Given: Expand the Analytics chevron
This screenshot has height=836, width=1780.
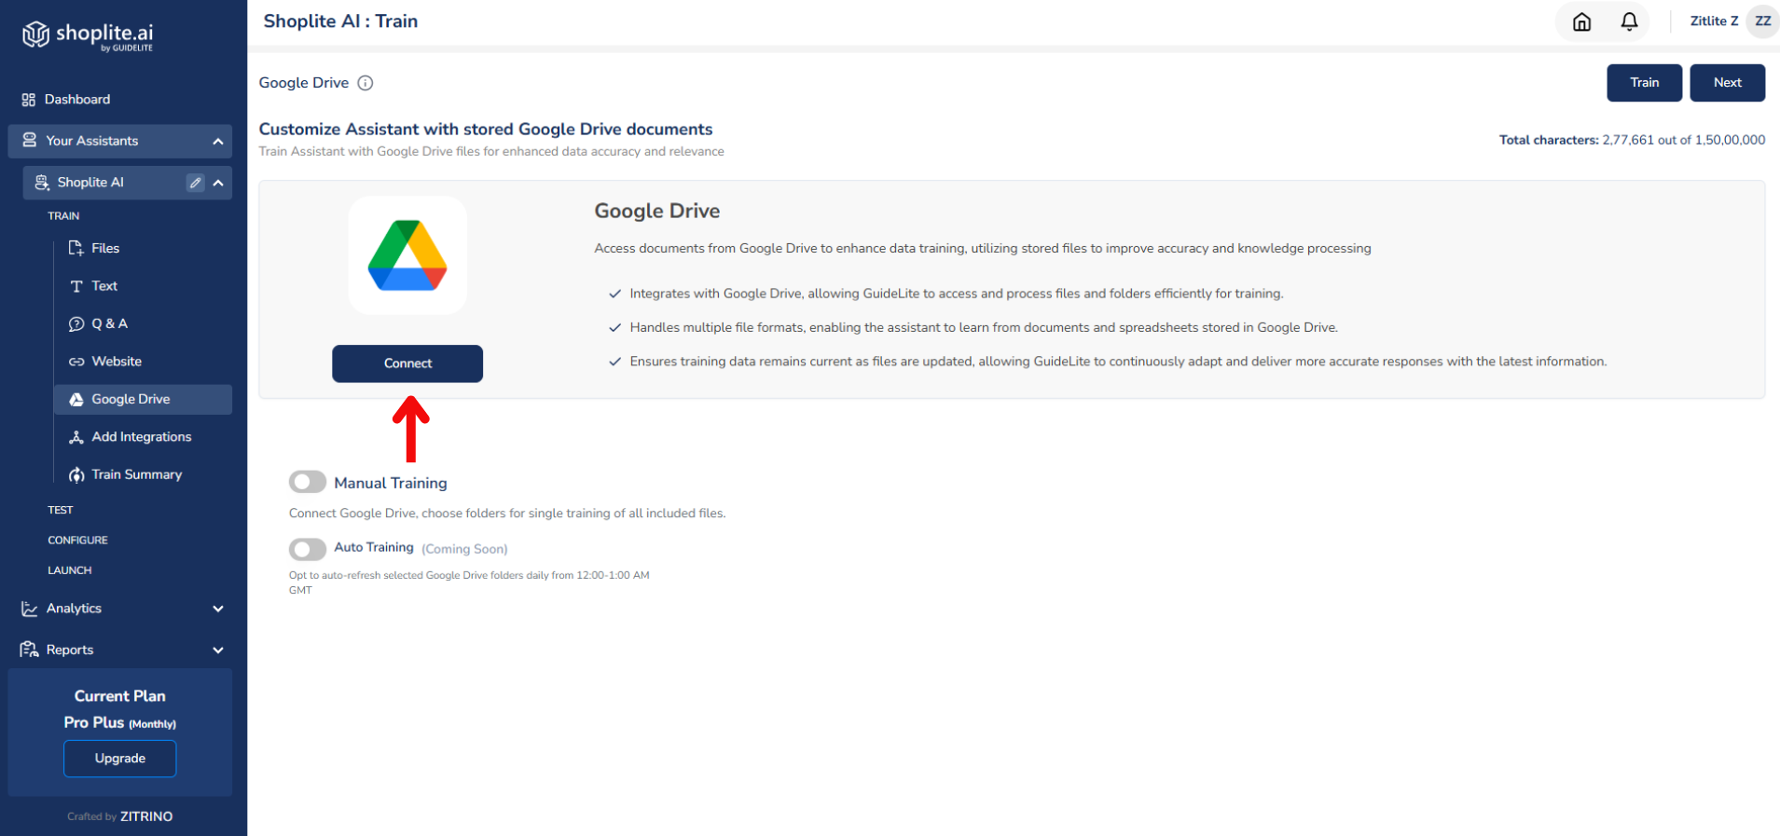Looking at the screenshot, I should tap(218, 609).
